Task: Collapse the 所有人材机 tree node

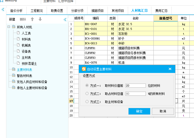Action: click(9, 27)
